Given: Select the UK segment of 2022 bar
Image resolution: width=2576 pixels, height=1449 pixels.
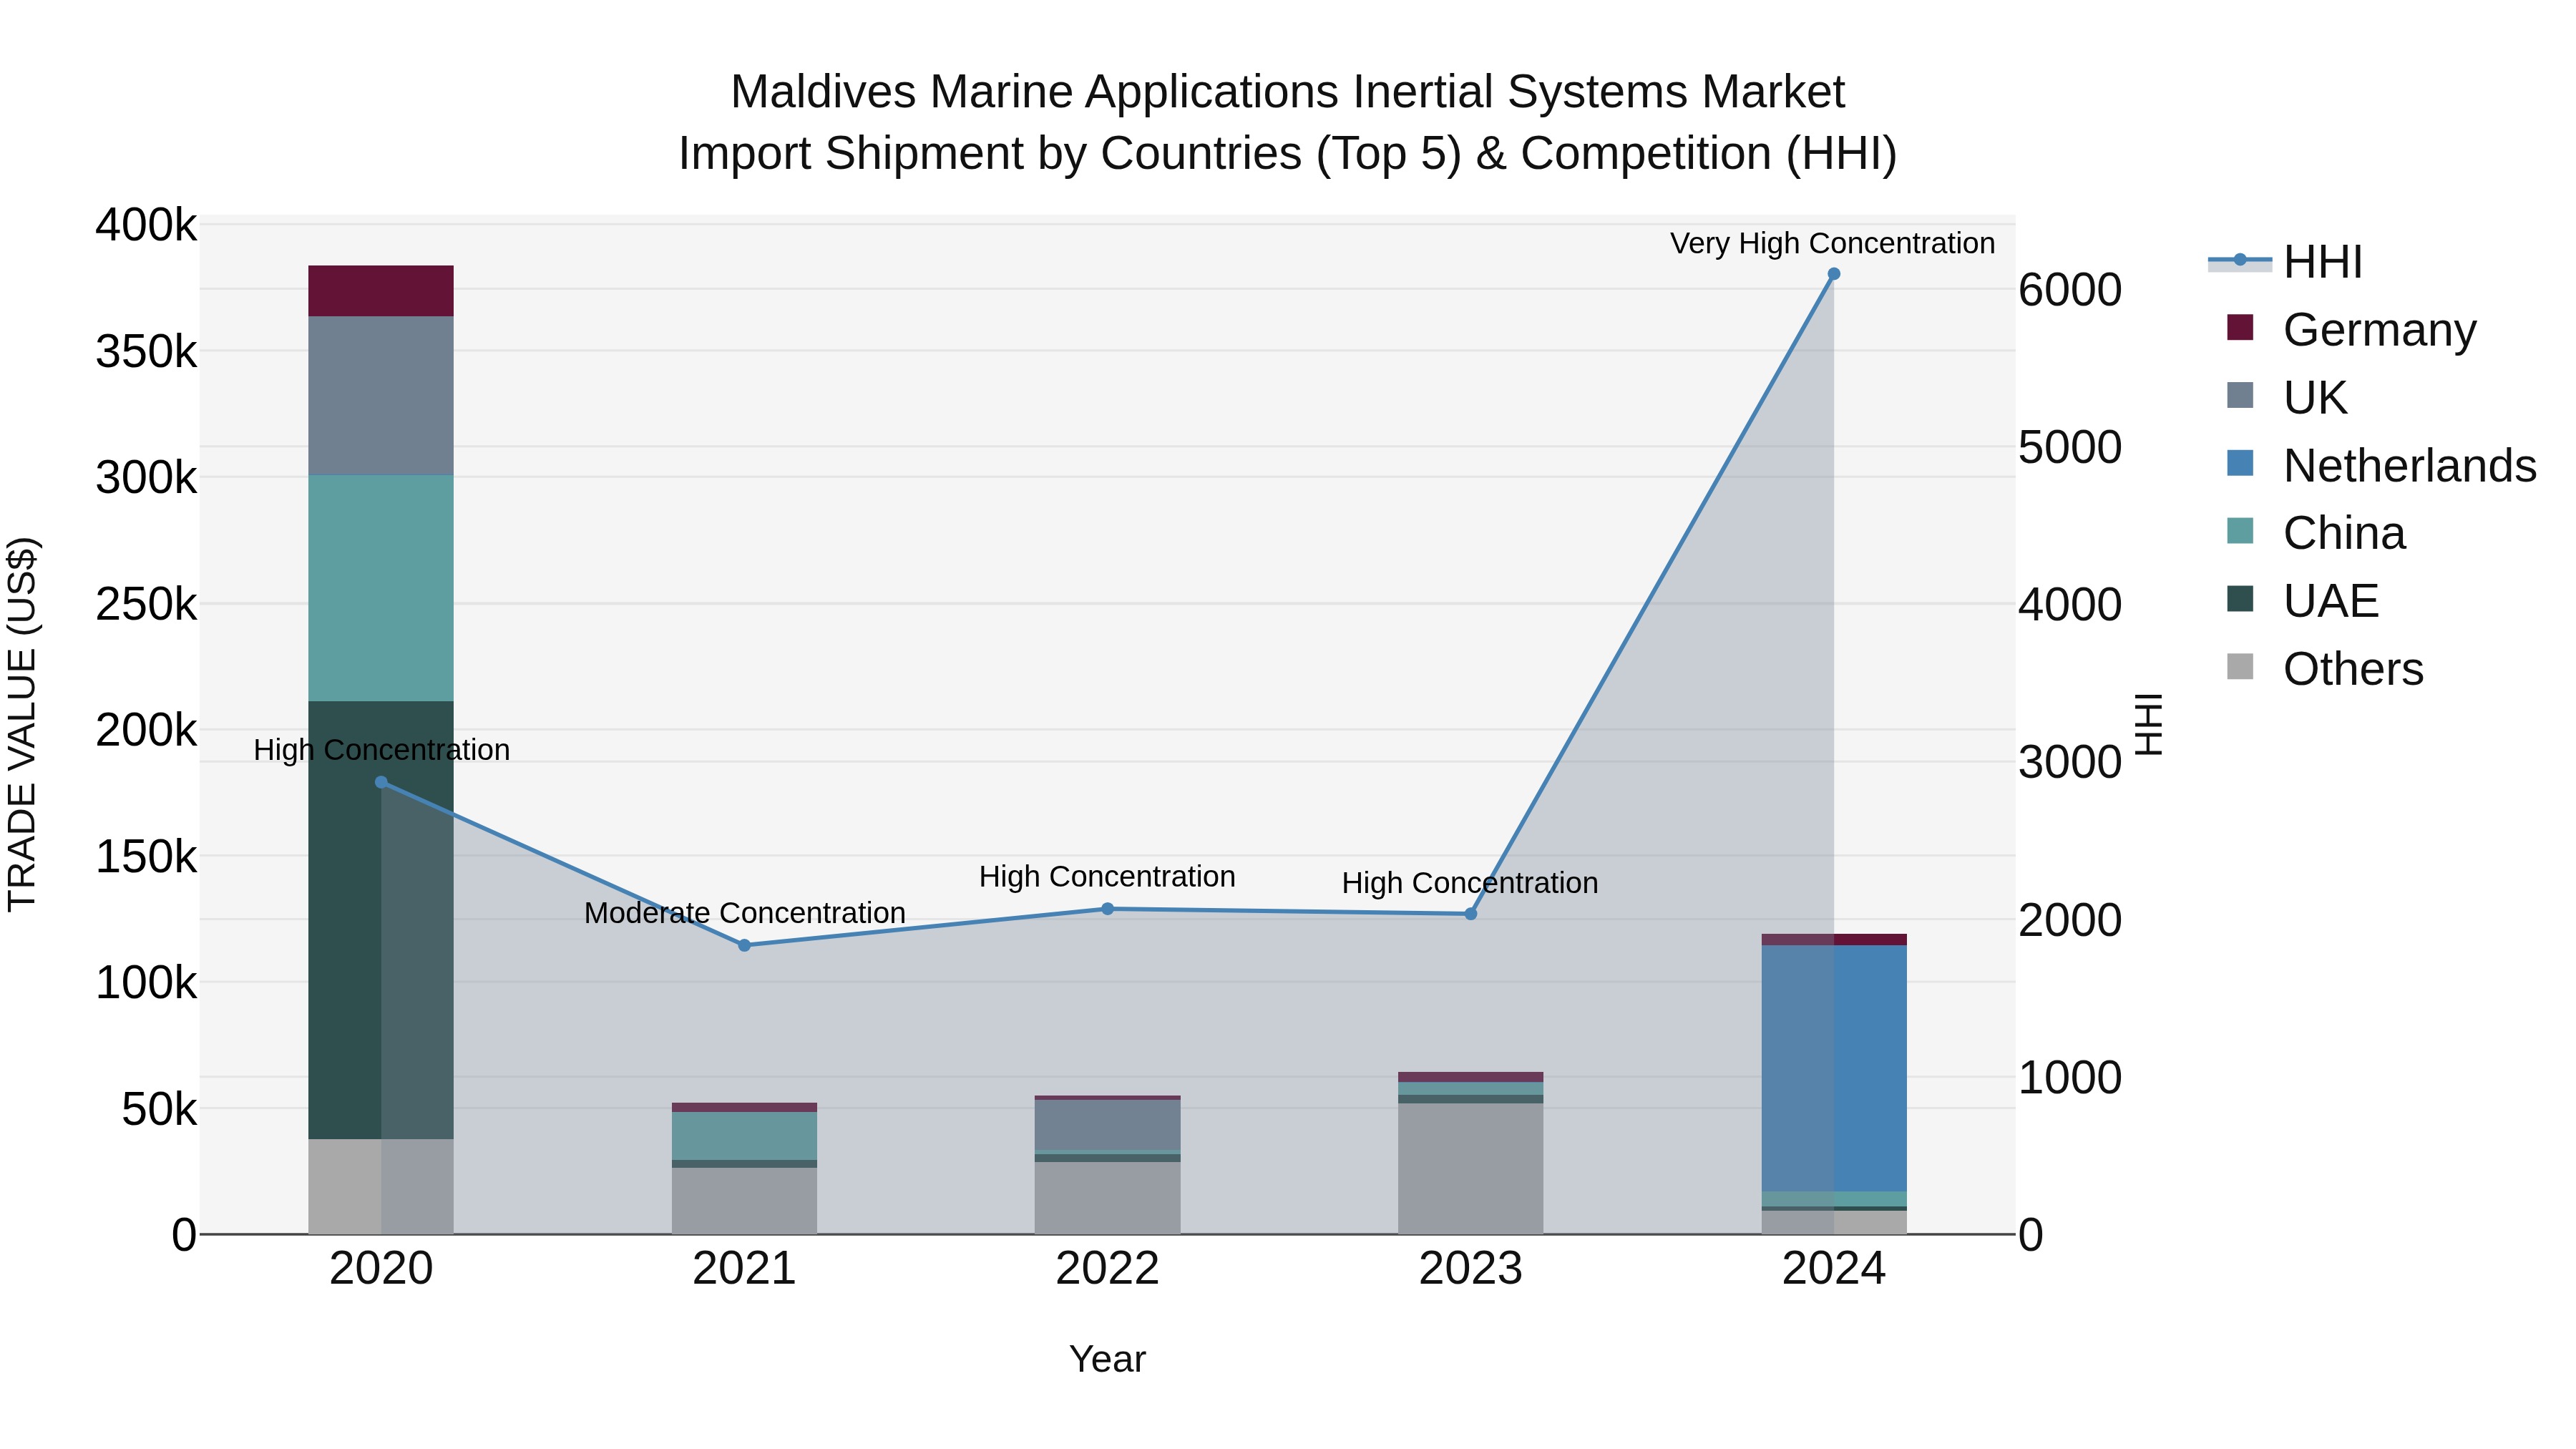Looking at the screenshot, I should pos(1107,1126).
